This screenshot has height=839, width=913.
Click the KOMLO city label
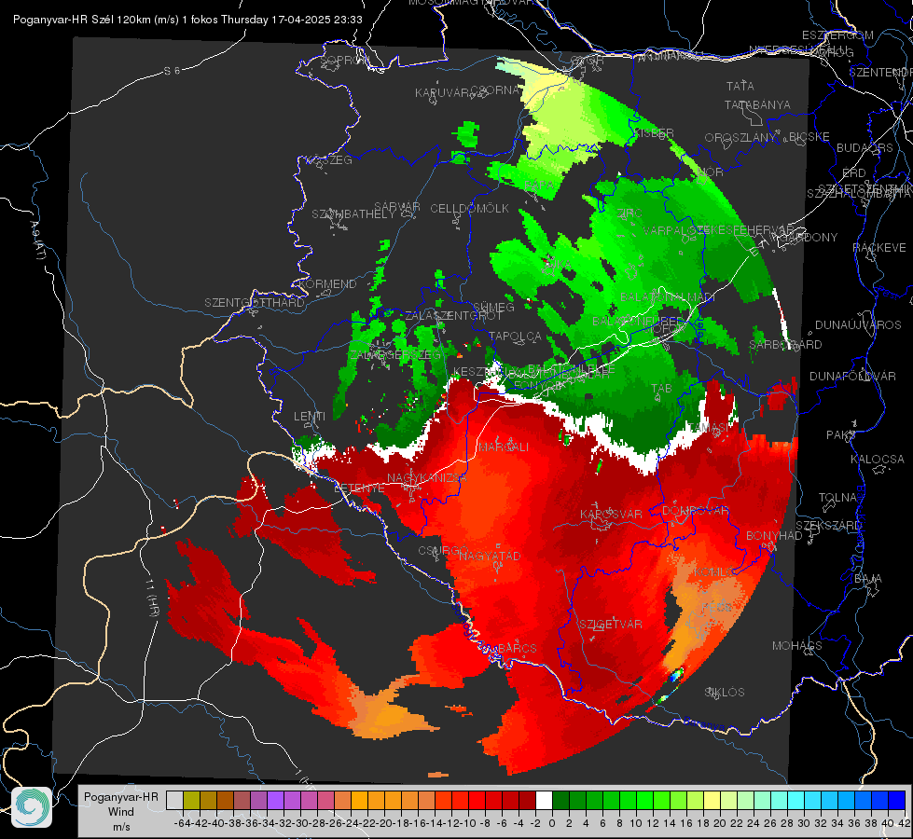(713, 572)
